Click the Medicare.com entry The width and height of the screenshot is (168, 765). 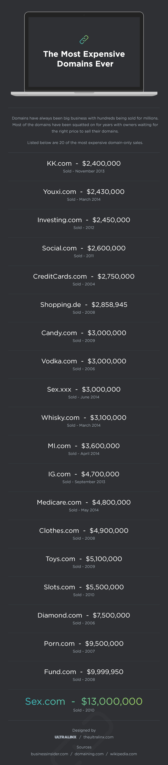pyautogui.click(x=84, y=502)
